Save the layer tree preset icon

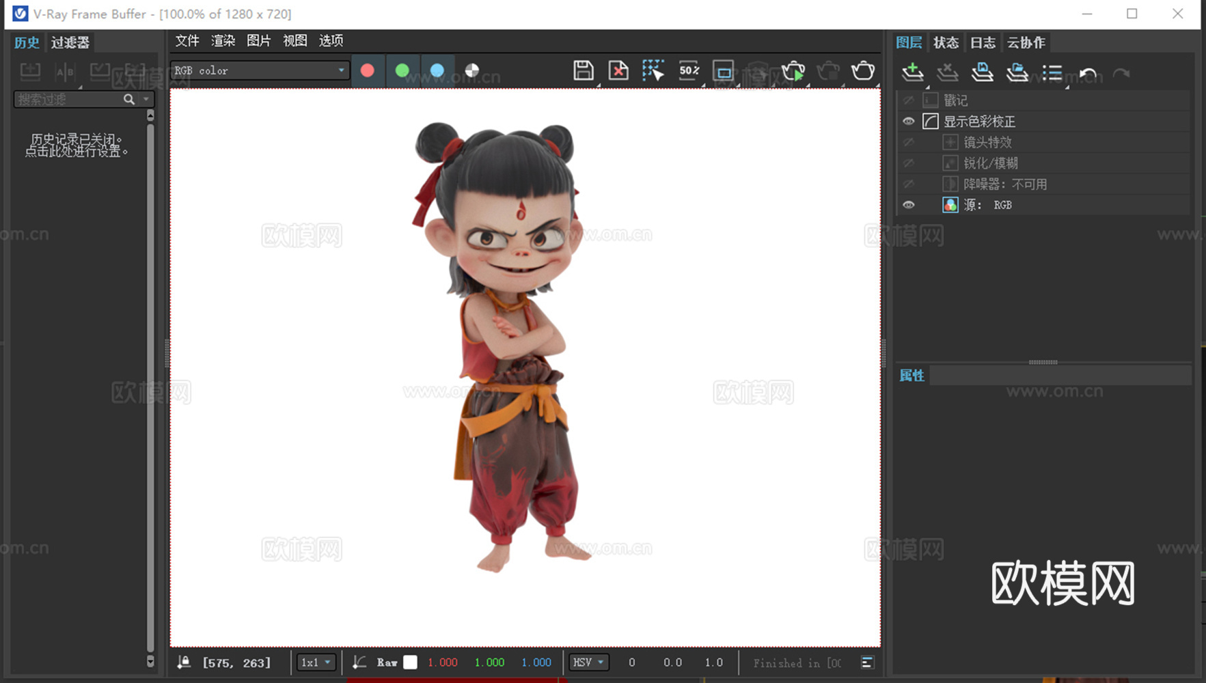coord(982,72)
